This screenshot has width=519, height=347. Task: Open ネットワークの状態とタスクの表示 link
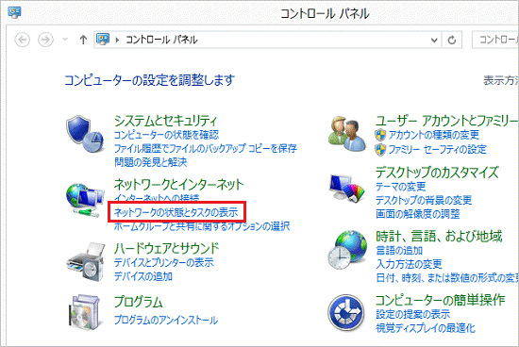(x=176, y=212)
